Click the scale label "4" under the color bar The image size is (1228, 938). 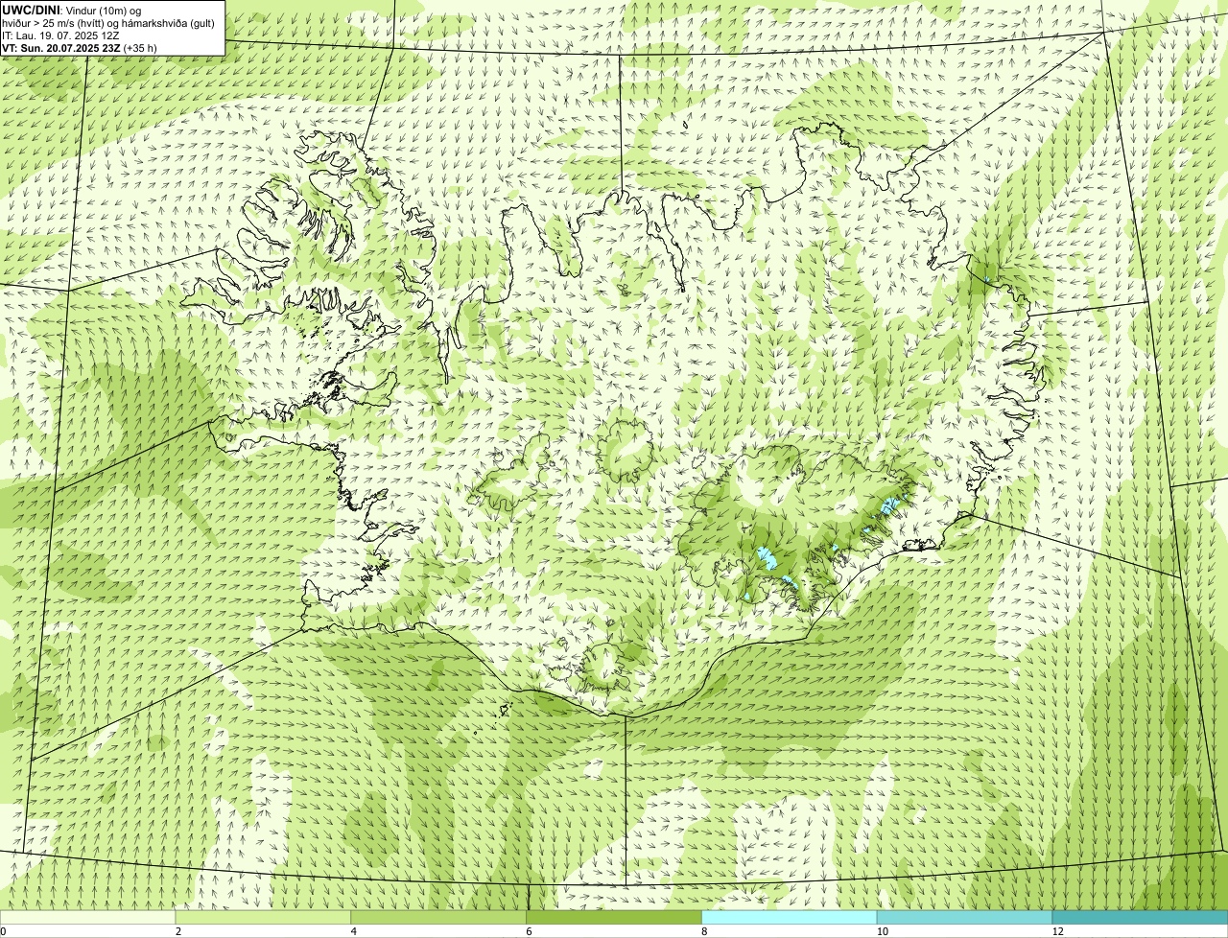point(354,931)
